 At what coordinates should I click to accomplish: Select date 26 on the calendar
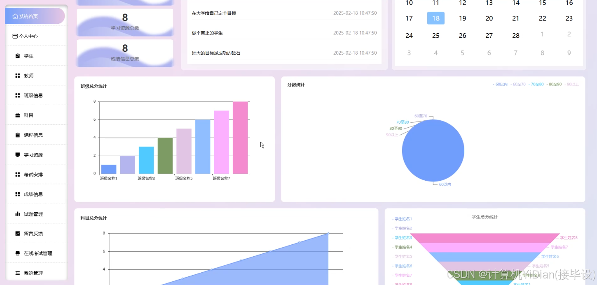(x=462, y=36)
